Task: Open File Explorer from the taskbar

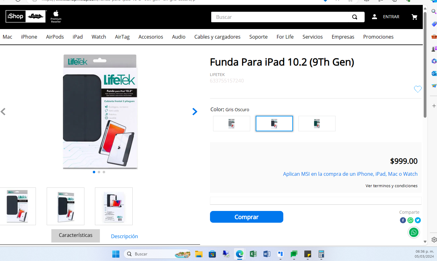Action: coord(199,254)
